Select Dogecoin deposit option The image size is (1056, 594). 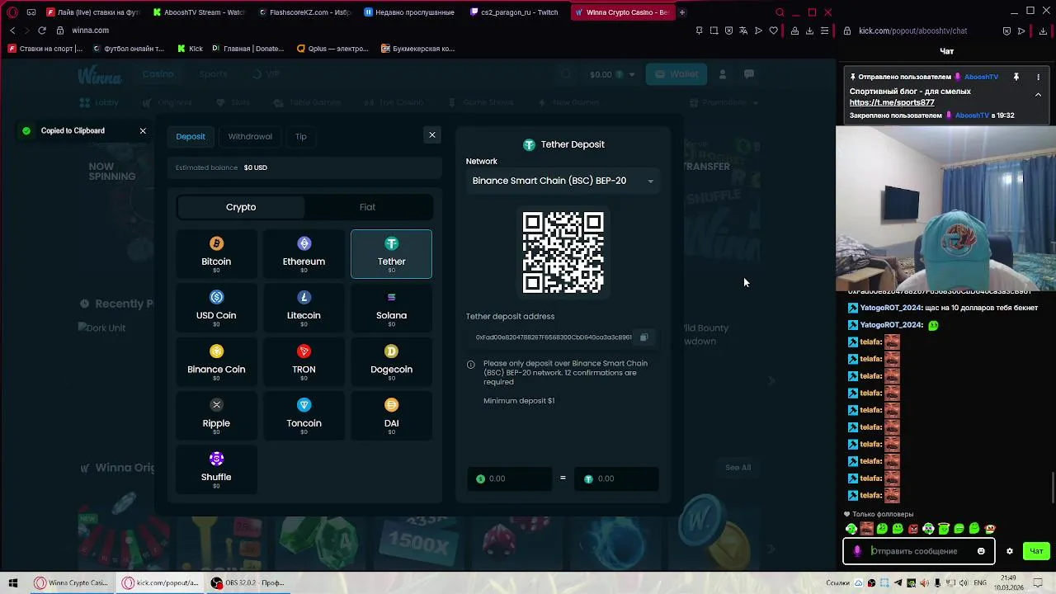[x=391, y=361]
